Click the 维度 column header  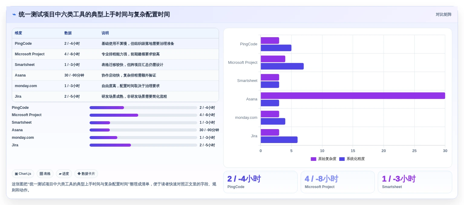(x=18, y=33)
